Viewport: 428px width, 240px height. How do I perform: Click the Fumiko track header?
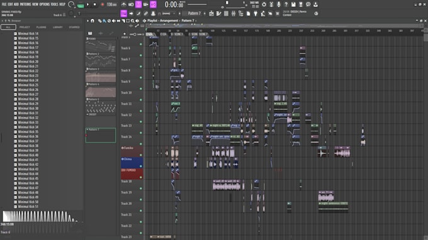[x=132, y=151]
